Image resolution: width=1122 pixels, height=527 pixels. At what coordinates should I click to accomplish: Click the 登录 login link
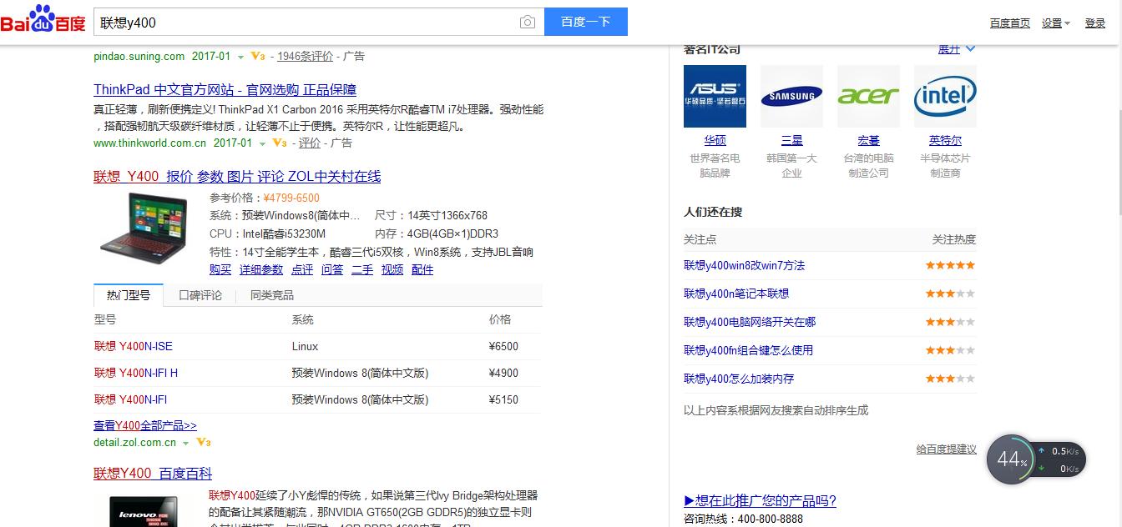pos(1095,23)
